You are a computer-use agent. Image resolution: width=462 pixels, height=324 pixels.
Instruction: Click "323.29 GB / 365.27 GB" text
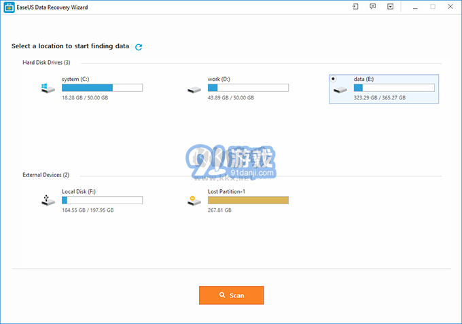(x=380, y=97)
